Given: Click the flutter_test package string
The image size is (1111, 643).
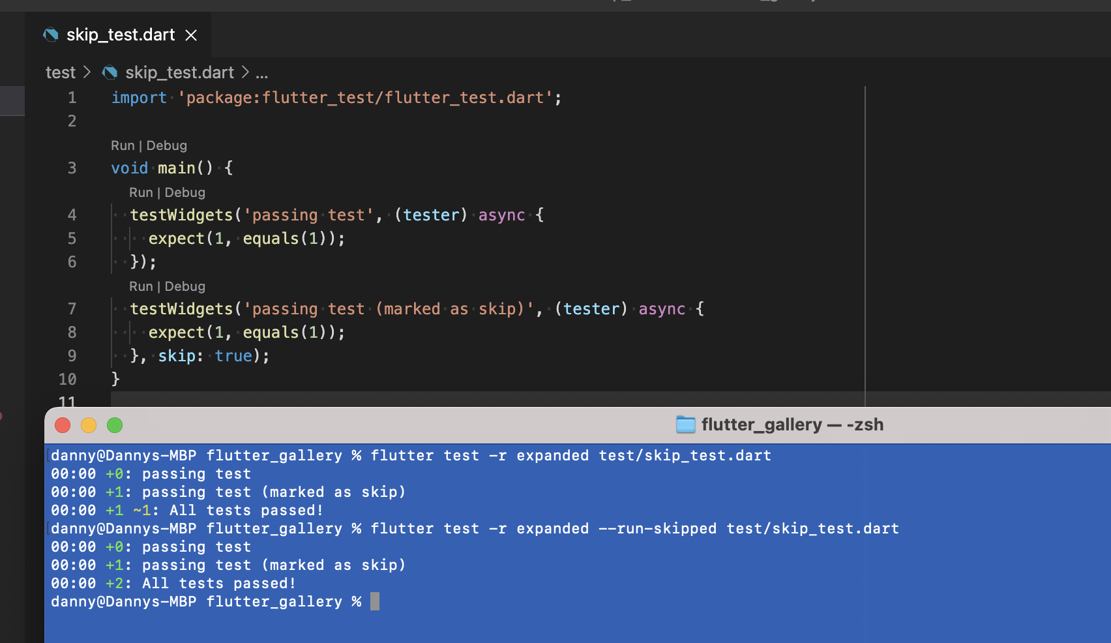Looking at the screenshot, I should pos(365,98).
